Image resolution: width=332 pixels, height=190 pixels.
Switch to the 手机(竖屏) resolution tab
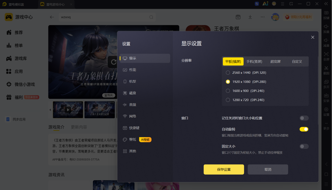(x=254, y=61)
